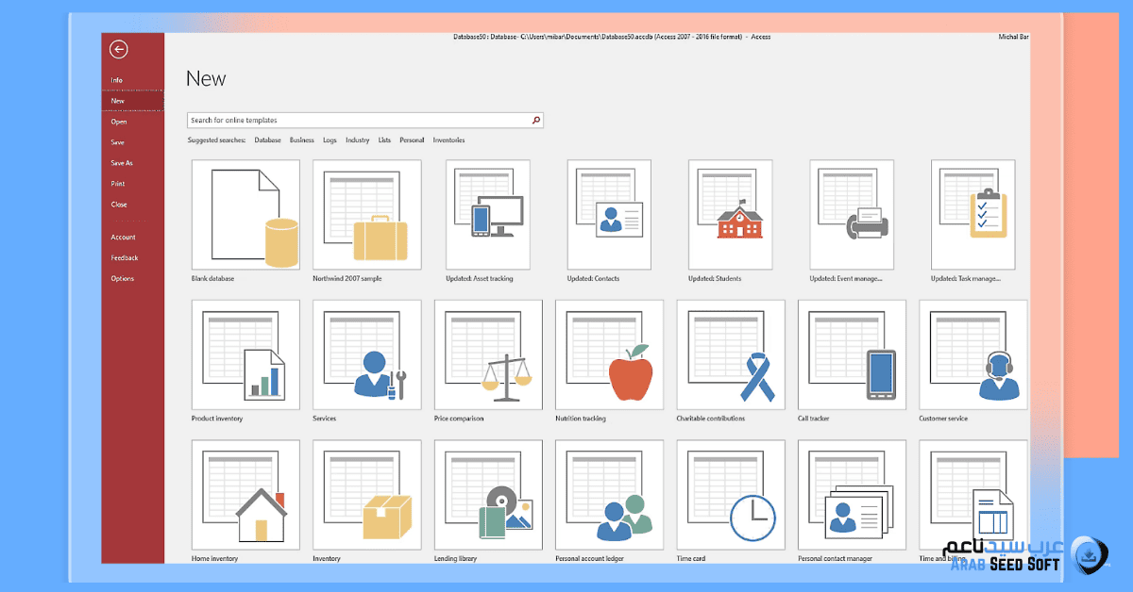Click the Inventories suggested search link
The height and width of the screenshot is (592, 1133).
[448, 140]
